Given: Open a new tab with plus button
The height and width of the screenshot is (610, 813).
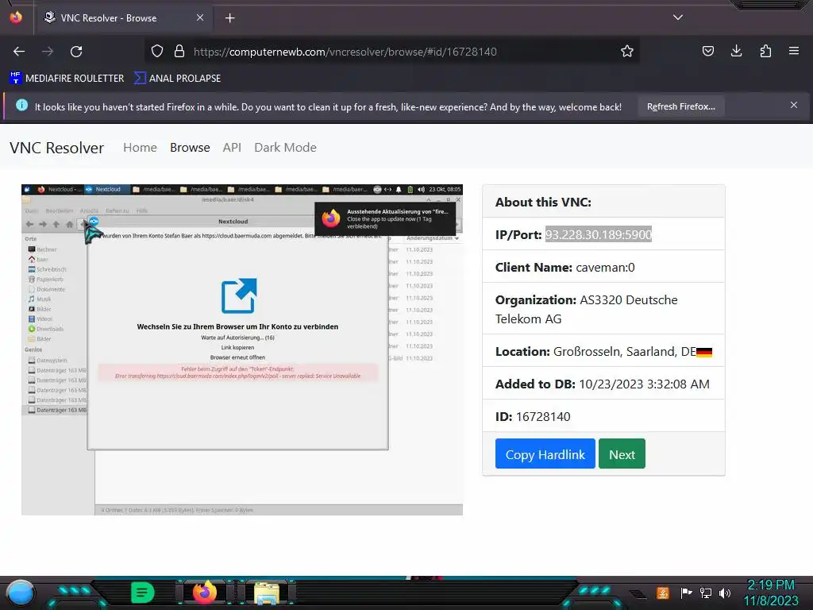Looking at the screenshot, I should tap(229, 18).
